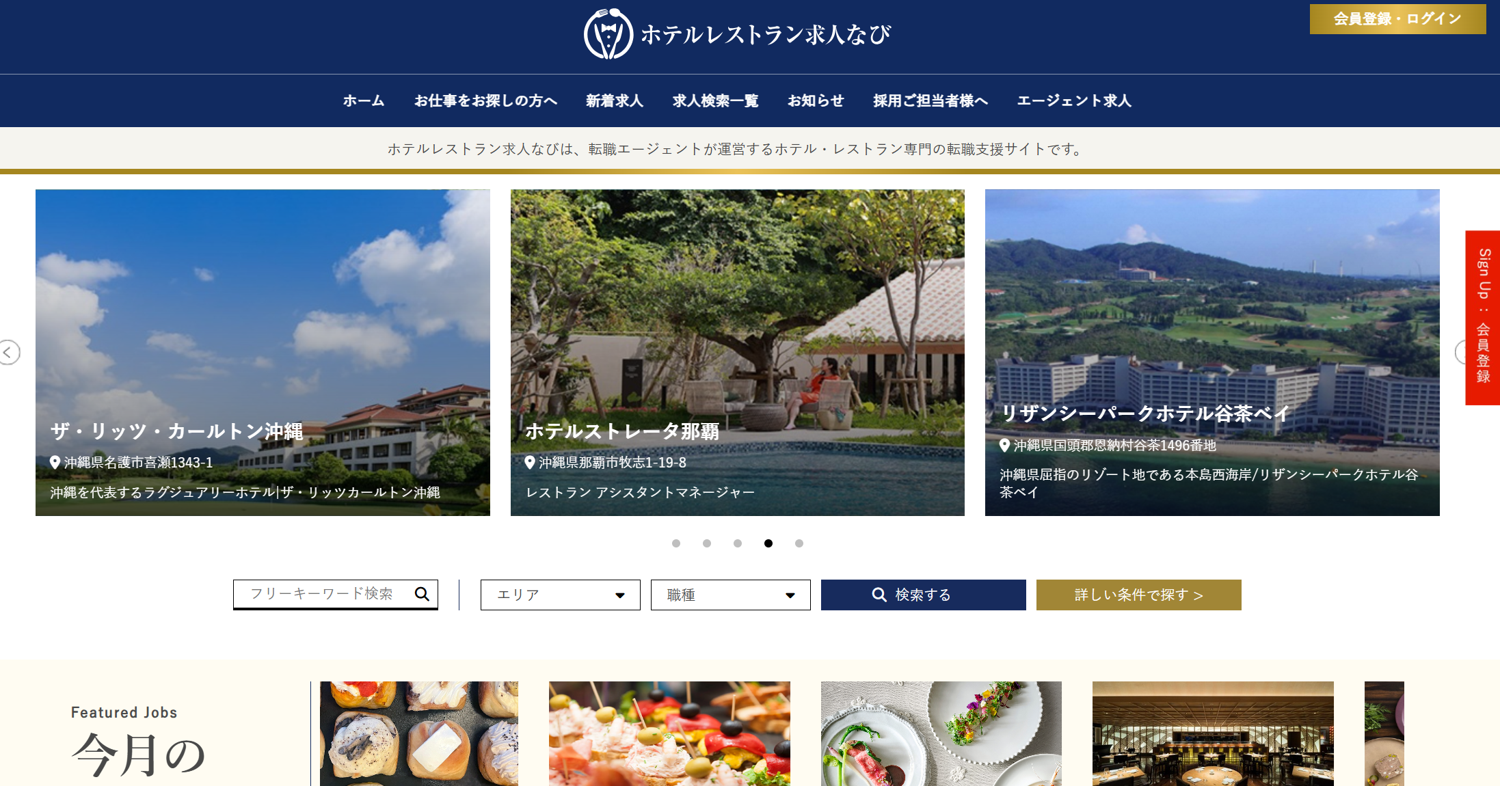This screenshot has height=786, width=1500.
Task: Open 新着求人 in navigation menu
Action: coord(614,100)
